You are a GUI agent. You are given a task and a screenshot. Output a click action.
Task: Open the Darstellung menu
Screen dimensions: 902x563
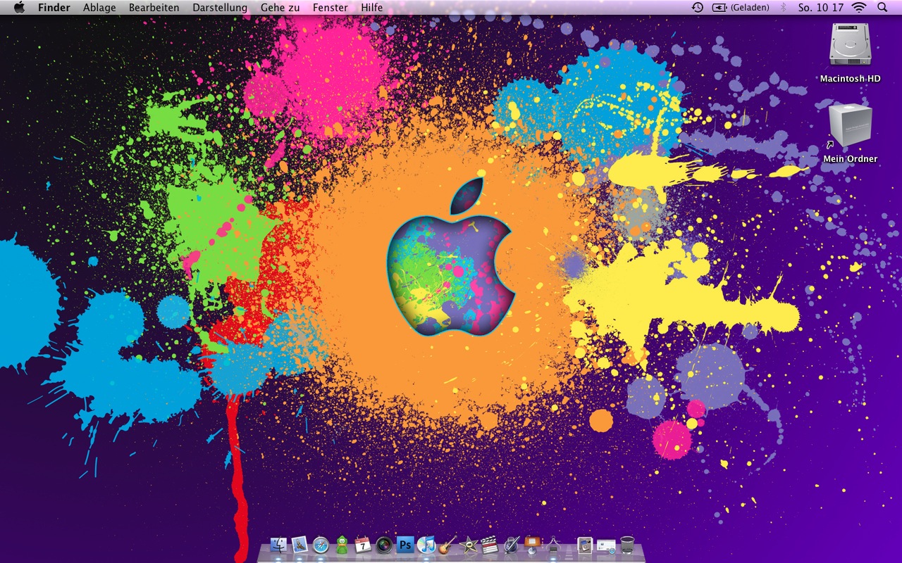[x=220, y=8]
